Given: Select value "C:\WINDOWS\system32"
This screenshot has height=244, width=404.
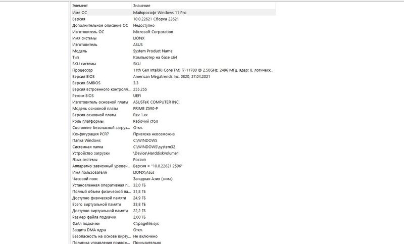Looking at the screenshot, I should tap(154, 147).
